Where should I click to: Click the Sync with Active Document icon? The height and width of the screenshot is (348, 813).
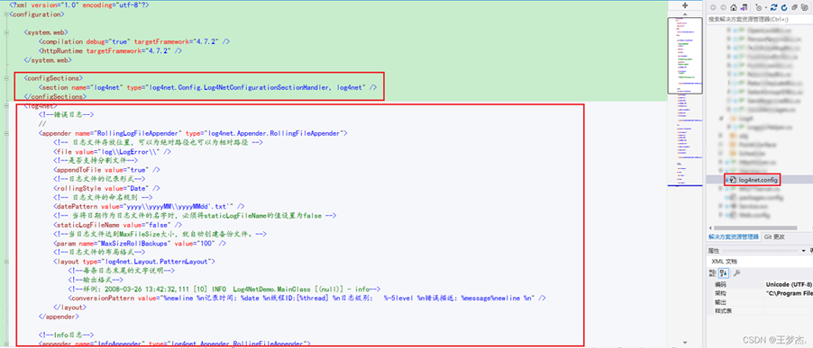(773, 7)
